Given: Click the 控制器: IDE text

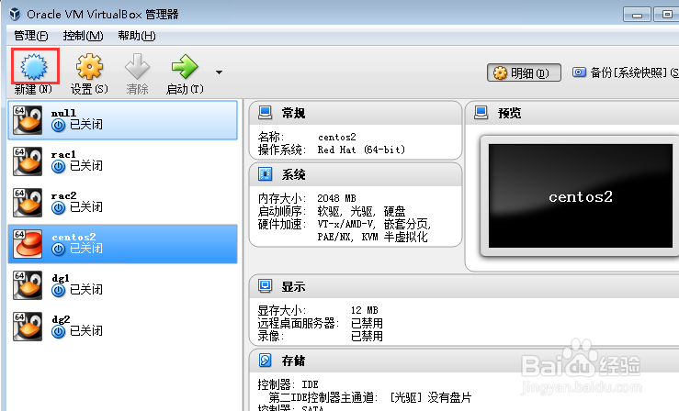Looking at the screenshot, I should (x=288, y=384).
